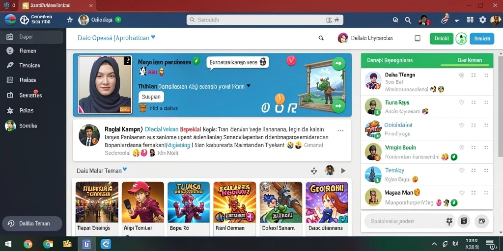Open the Olacial Vekan link
This screenshot has width=503, height=251.
(x=162, y=129)
